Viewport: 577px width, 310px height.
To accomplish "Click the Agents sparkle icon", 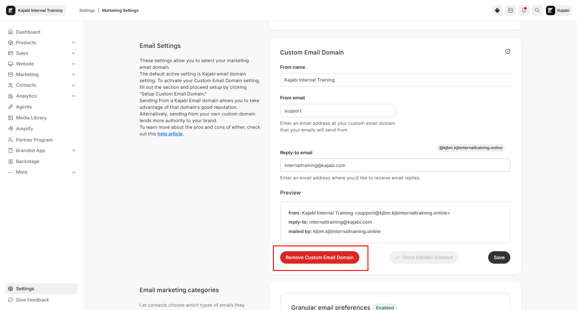I will [x=11, y=107].
